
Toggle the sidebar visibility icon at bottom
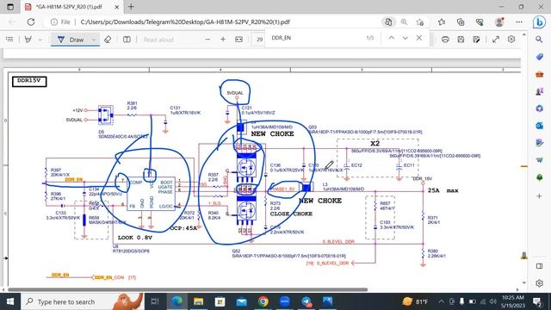pyautogui.click(x=540, y=266)
